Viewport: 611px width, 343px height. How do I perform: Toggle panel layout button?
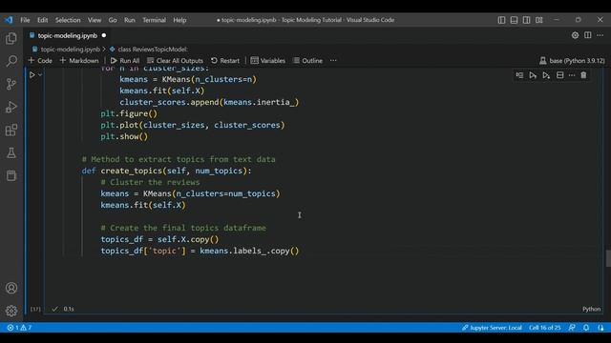(x=514, y=20)
